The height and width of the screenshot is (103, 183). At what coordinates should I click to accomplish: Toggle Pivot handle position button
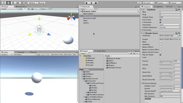32,3
